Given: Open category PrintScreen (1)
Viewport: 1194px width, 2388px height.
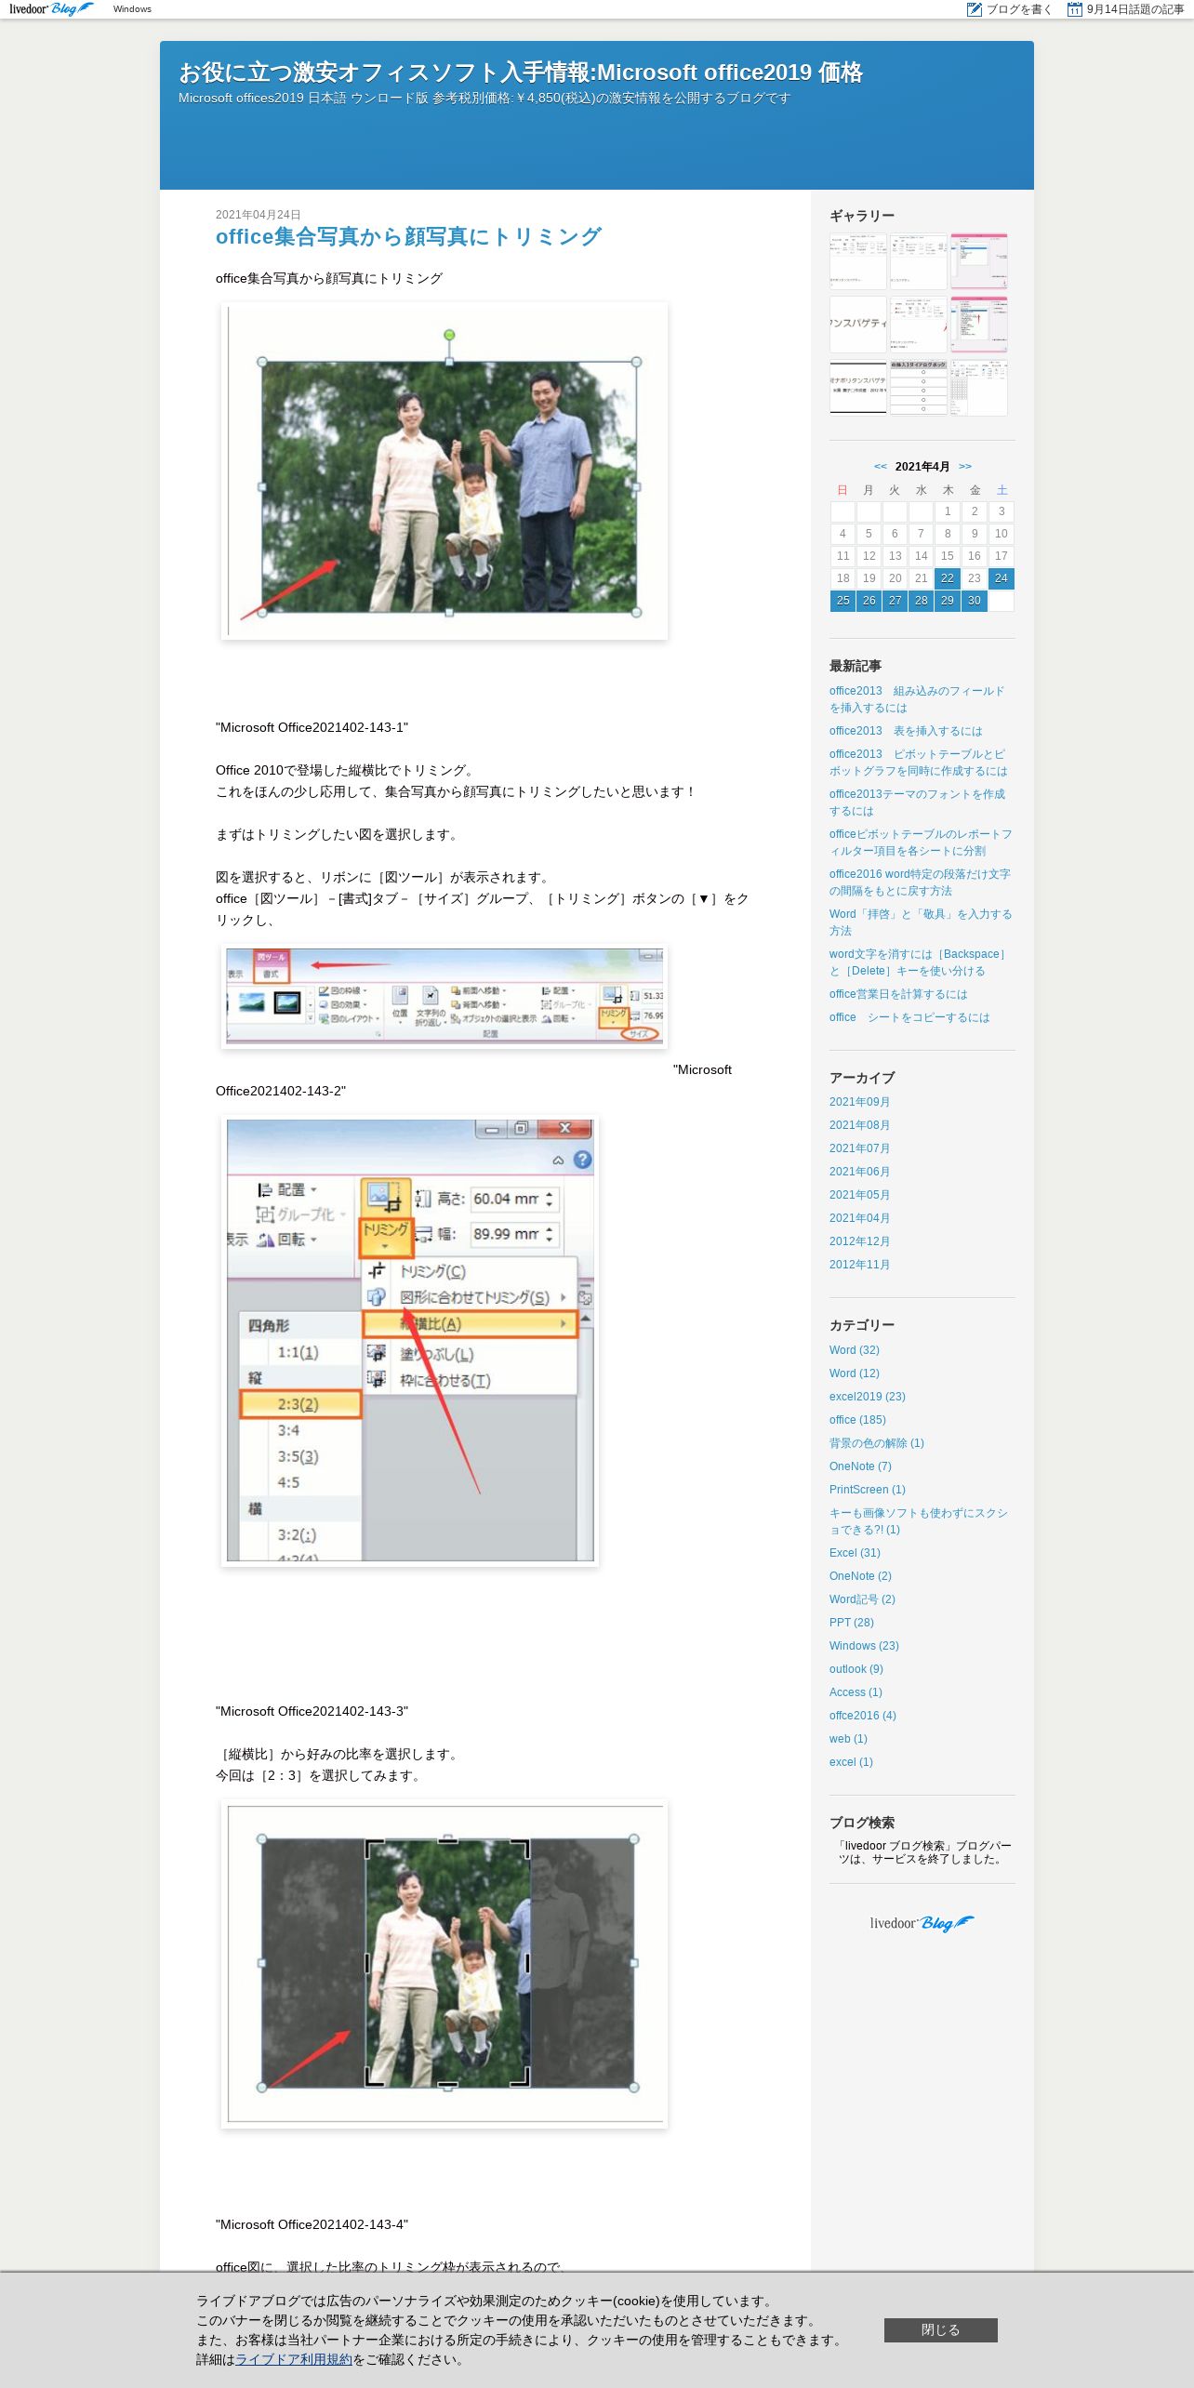Looking at the screenshot, I should (868, 1490).
